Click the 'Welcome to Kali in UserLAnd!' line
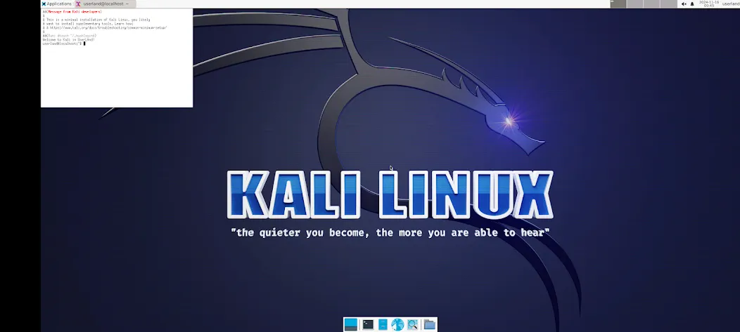This screenshot has width=740, height=332. pyautogui.click(x=68, y=40)
